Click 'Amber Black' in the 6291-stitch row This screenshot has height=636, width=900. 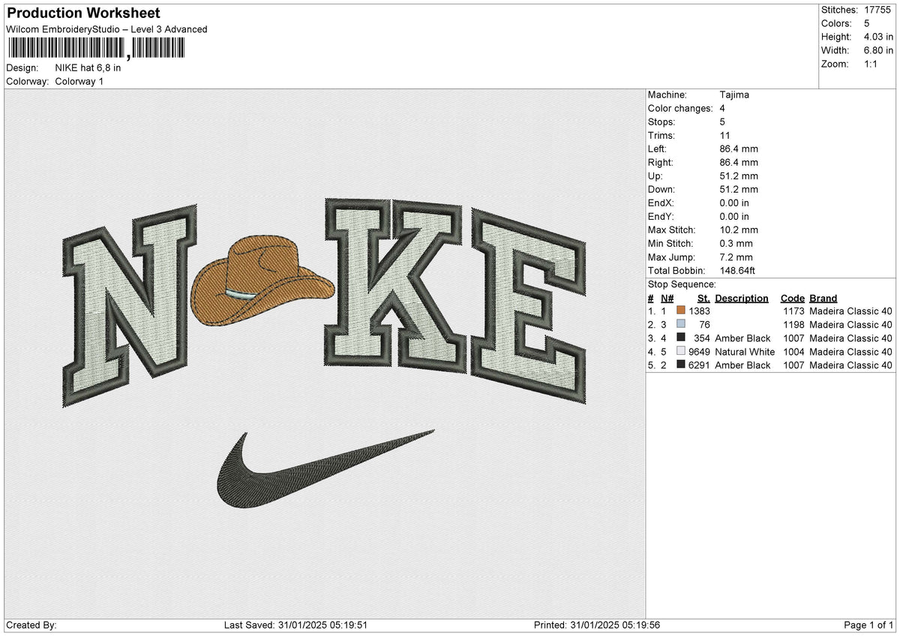(x=742, y=364)
